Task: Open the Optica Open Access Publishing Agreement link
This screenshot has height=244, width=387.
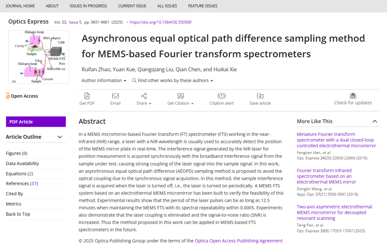Action: click(x=239, y=240)
